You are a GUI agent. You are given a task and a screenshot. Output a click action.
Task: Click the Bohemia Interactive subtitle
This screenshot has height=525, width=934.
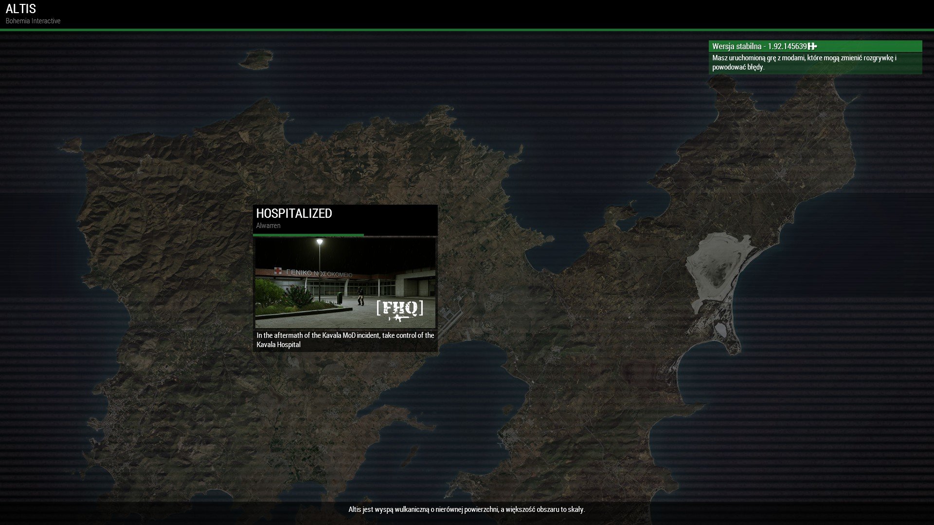tap(33, 21)
